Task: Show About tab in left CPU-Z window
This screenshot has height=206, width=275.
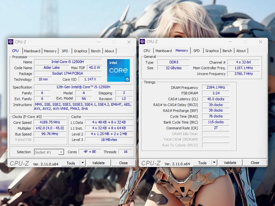Action: point(109,51)
